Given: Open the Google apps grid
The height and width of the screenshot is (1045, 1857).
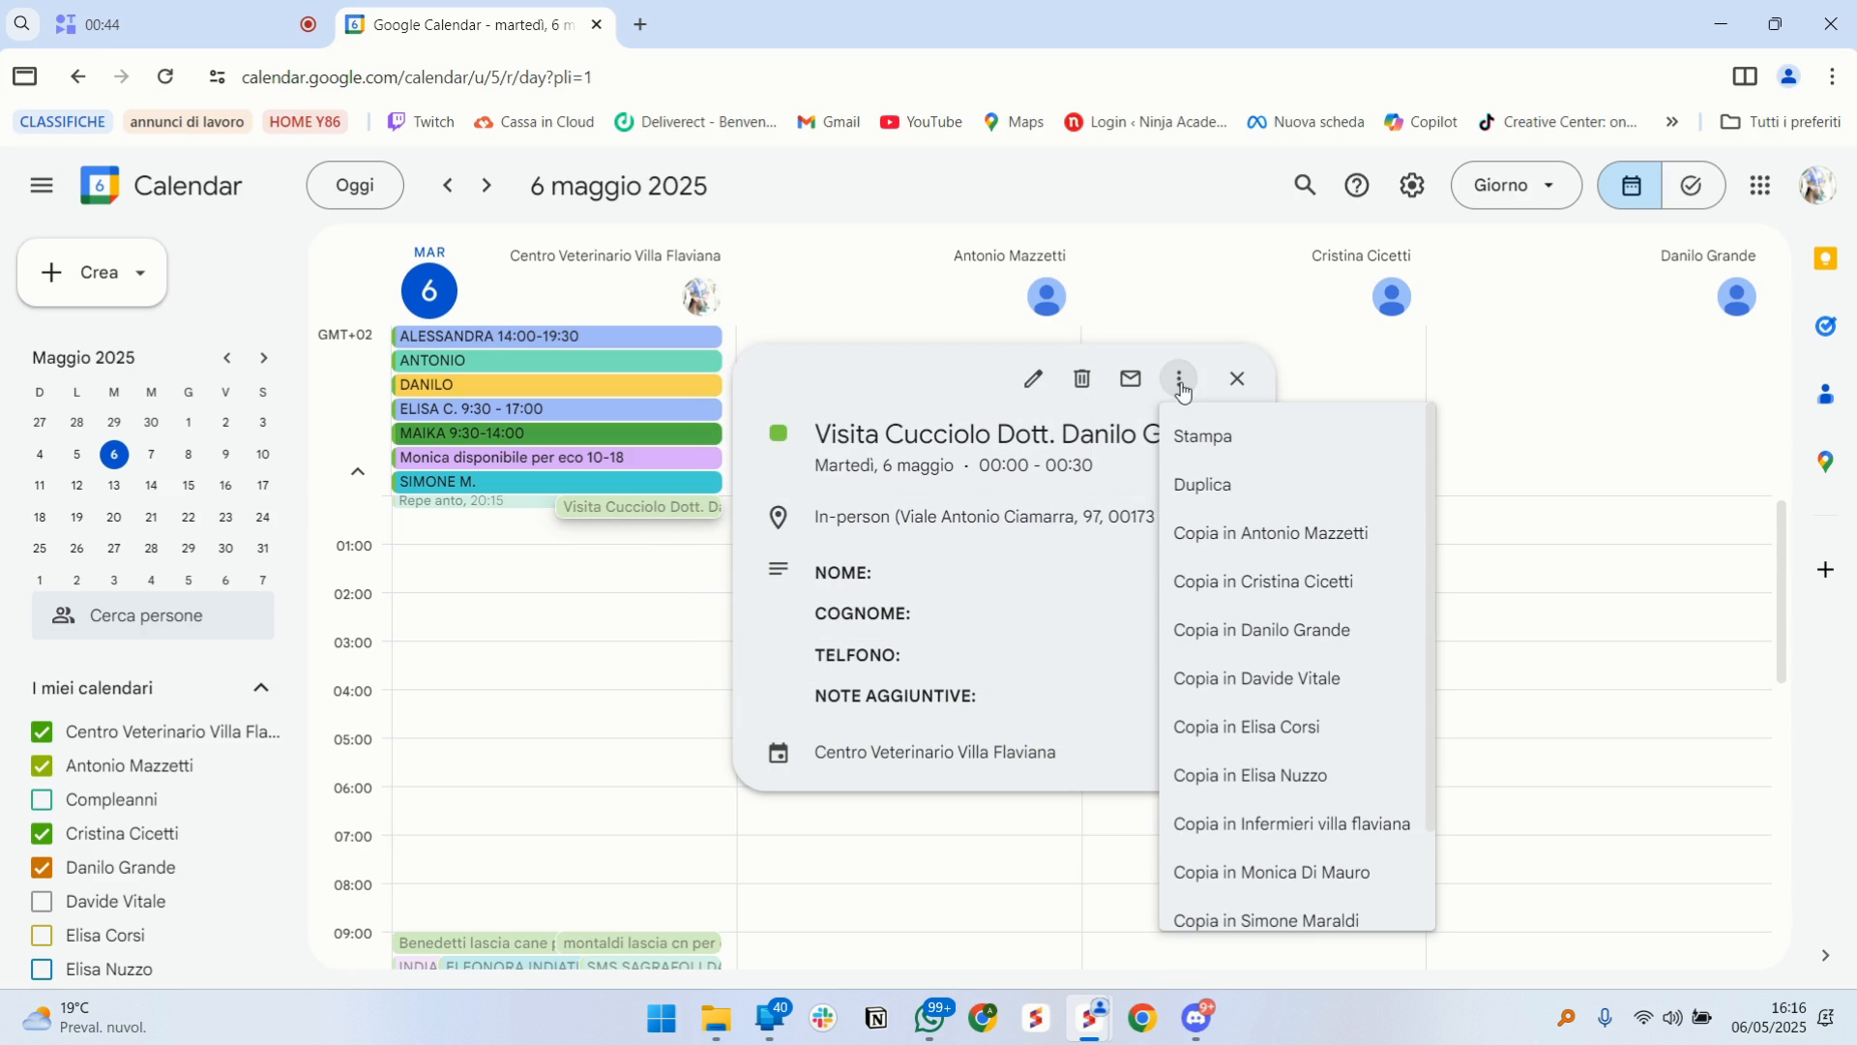Looking at the screenshot, I should pyautogui.click(x=1760, y=186).
